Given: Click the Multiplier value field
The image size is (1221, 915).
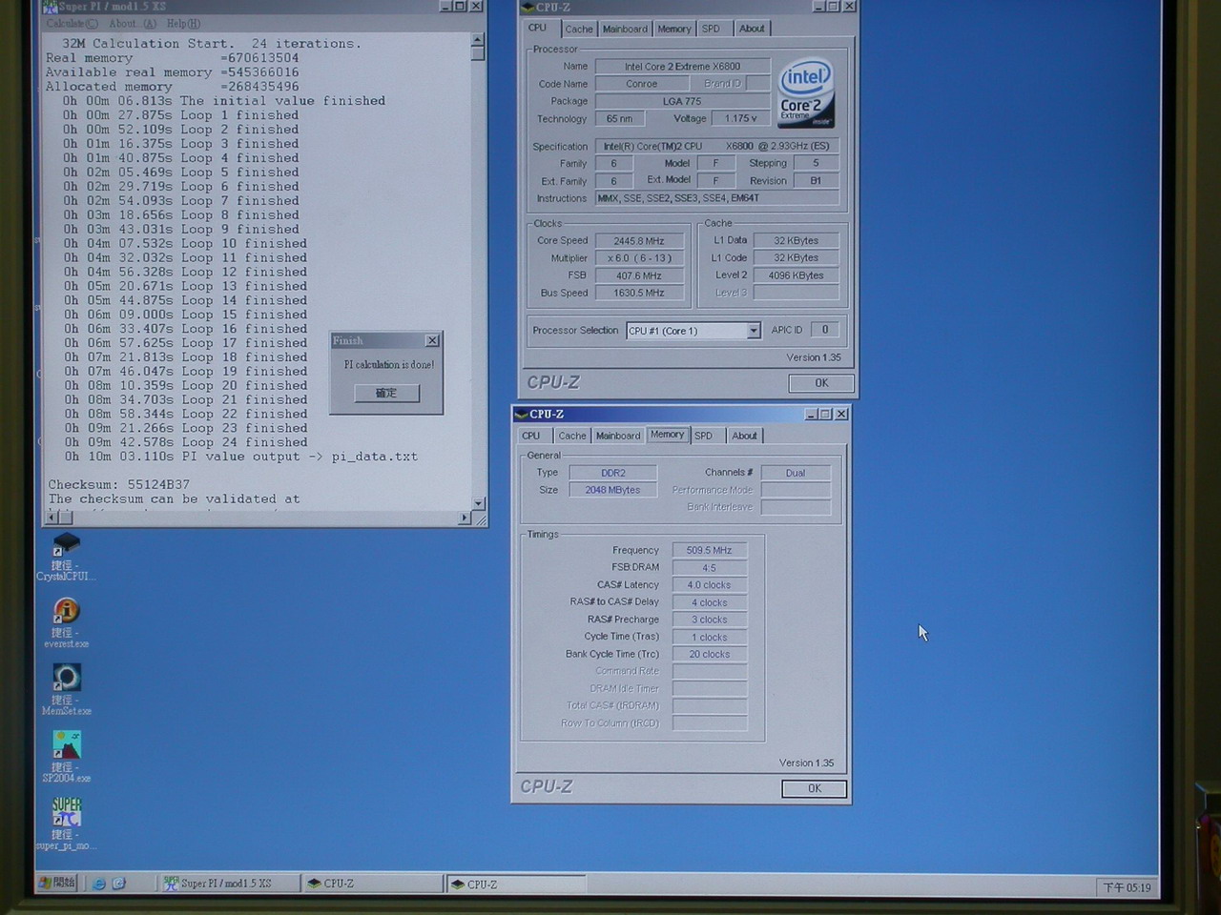Looking at the screenshot, I should tap(639, 258).
